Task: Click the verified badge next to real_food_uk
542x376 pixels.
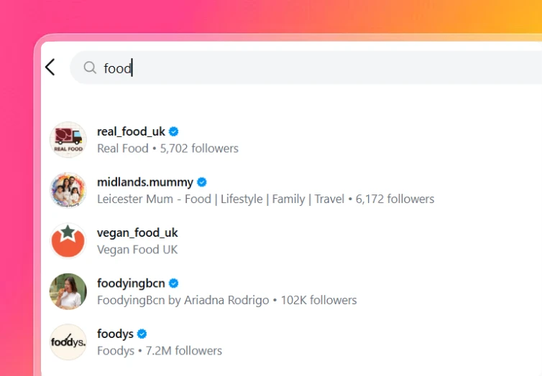Action: click(x=174, y=131)
